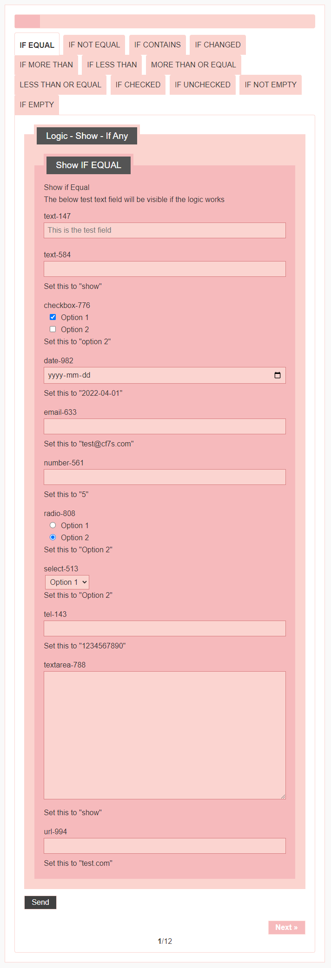Image resolution: width=331 pixels, height=968 pixels.
Task: Click the Next » button
Action: pyautogui.click(x=286, y=928)
